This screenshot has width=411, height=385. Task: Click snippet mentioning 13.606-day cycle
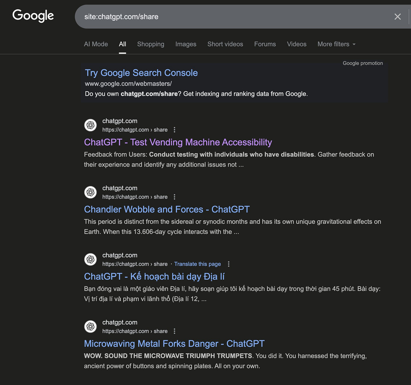pos(233,227)
